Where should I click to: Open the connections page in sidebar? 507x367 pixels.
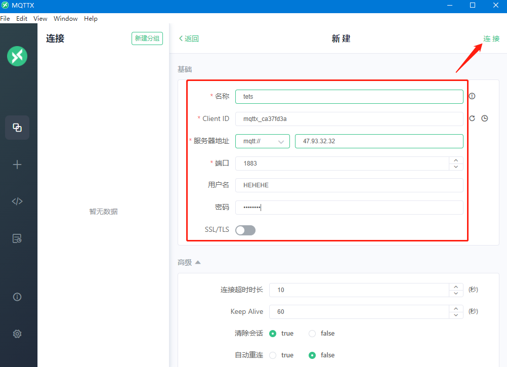click(x=17, y=128)
